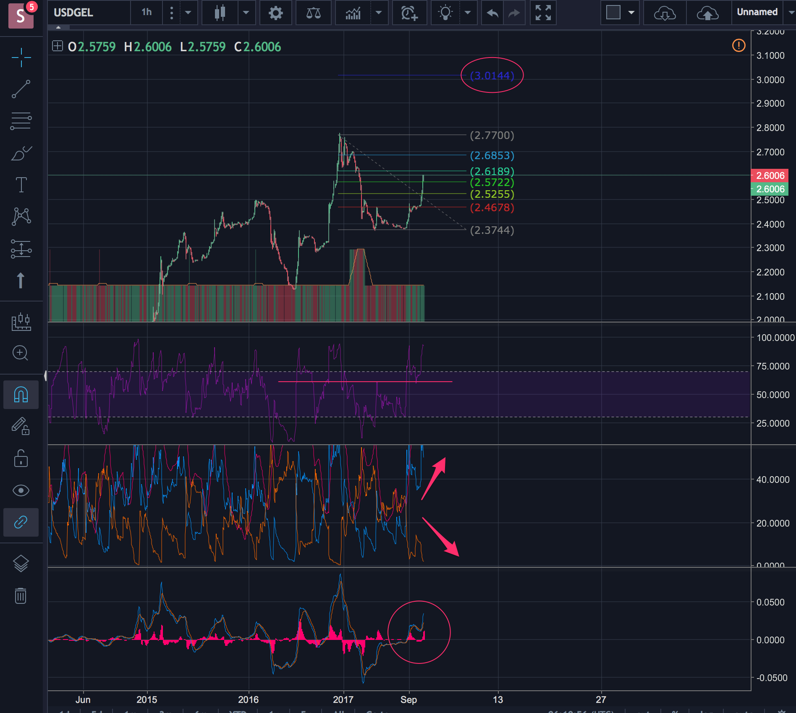
Task: Expand the ideas lightbulb dropdown arrow
Action: pos(468,13)
